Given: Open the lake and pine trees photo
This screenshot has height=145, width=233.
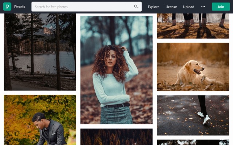Looking at the screenshot, I should (40, 52).
